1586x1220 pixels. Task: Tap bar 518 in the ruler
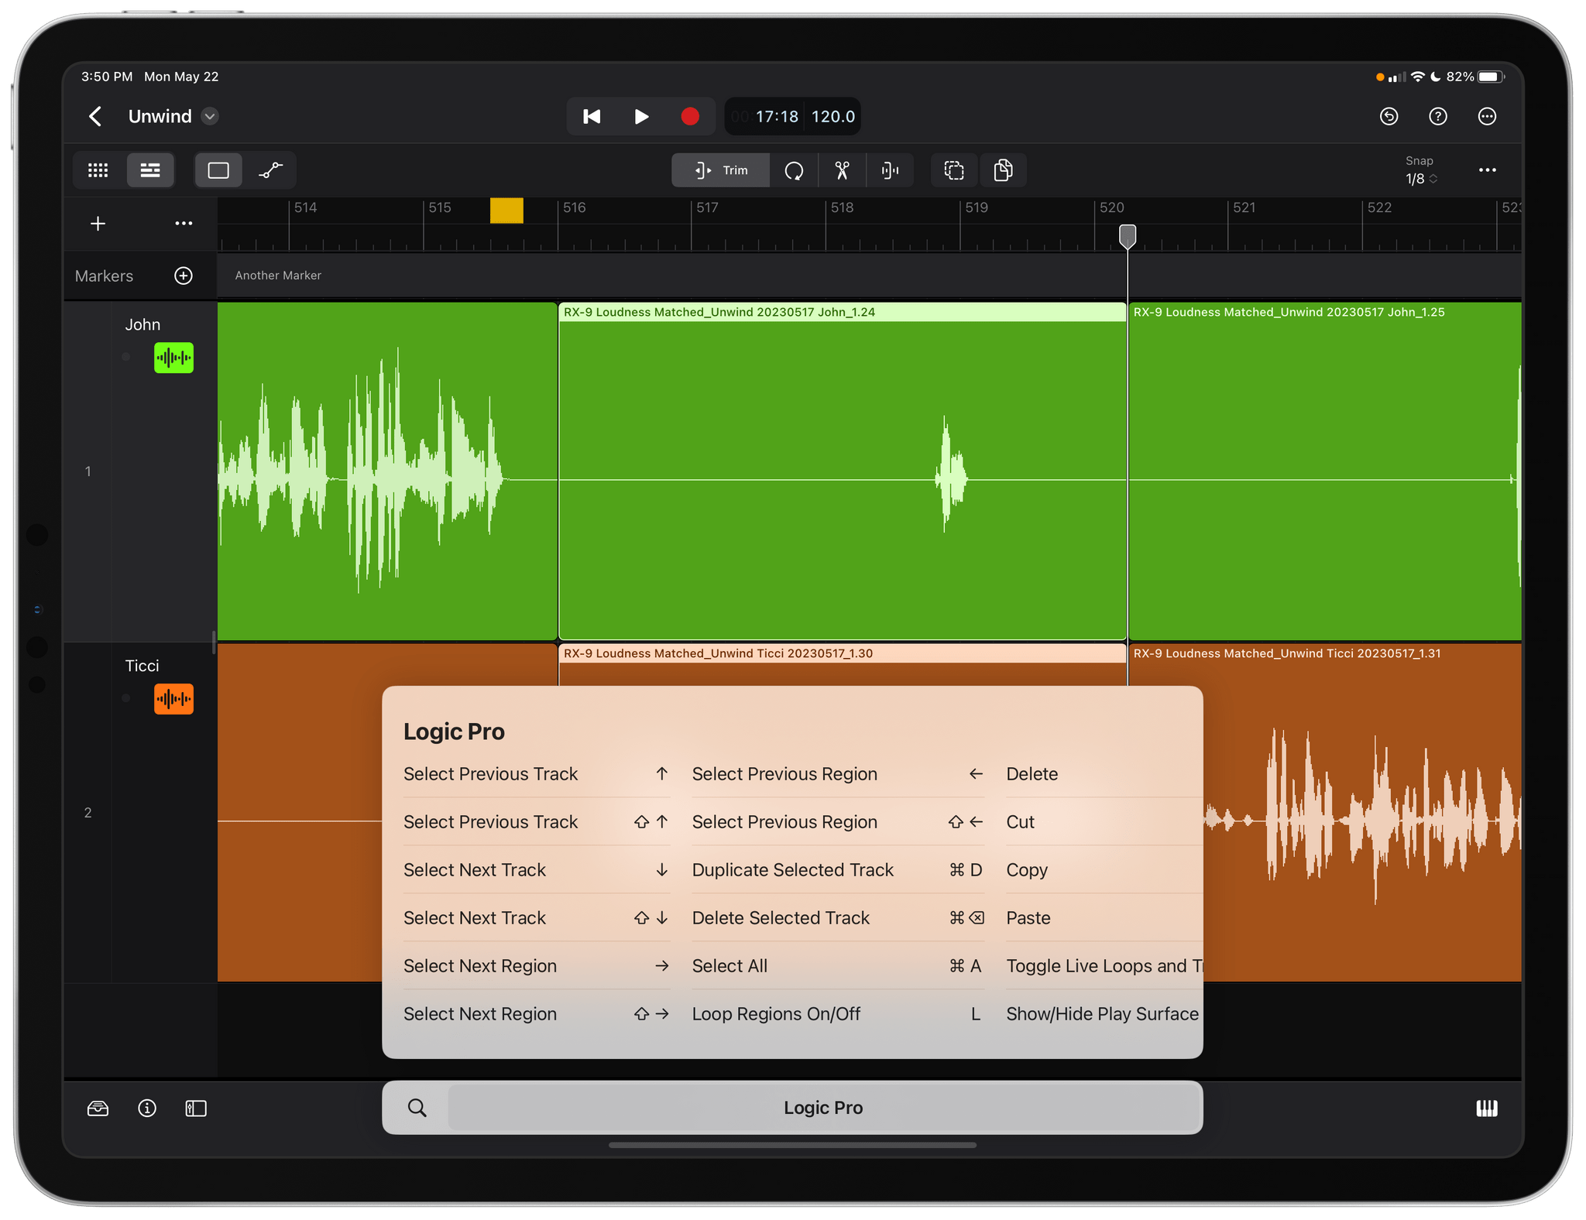(x=842, y=207)
